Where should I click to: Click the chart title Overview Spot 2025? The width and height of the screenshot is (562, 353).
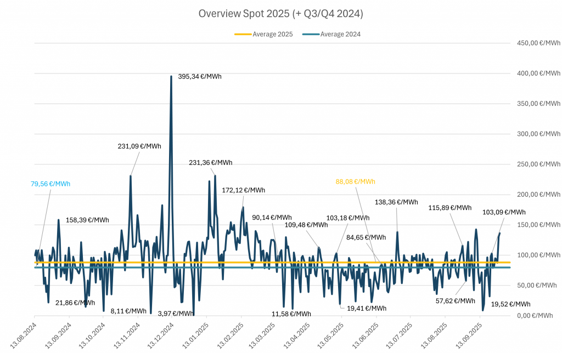tap(280, 14)
